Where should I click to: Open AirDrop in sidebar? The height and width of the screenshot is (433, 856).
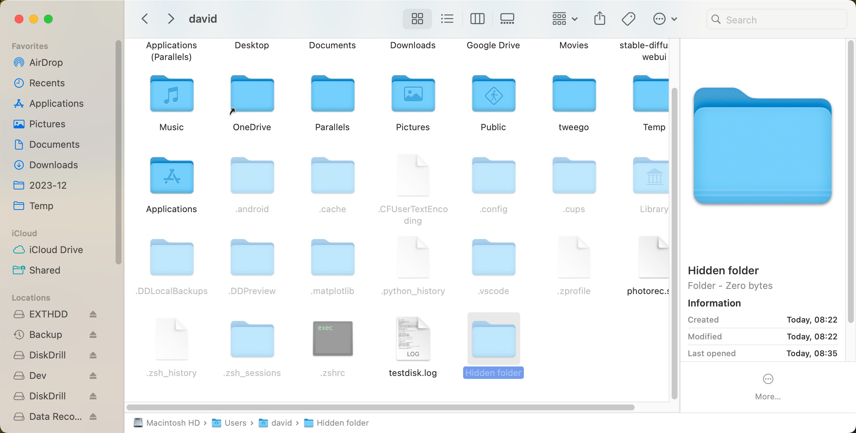45,63
